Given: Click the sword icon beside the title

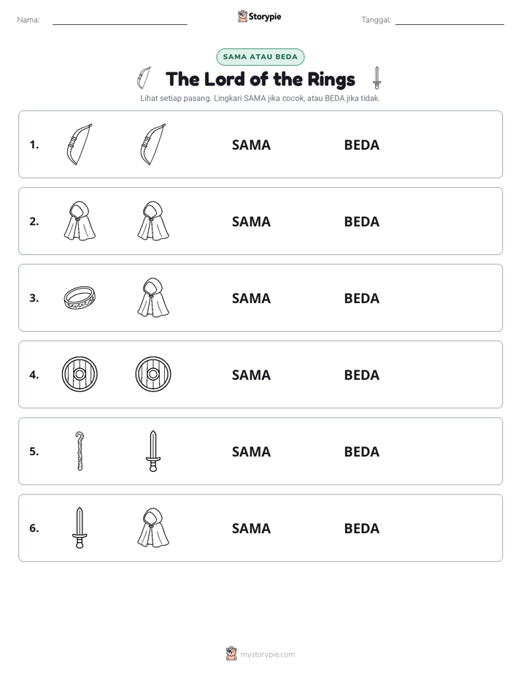Looking at the screenshot, I should [x=377, y=78].
